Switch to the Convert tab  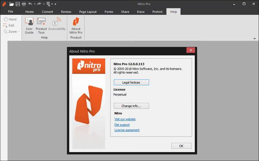click(x=48, y=12)
